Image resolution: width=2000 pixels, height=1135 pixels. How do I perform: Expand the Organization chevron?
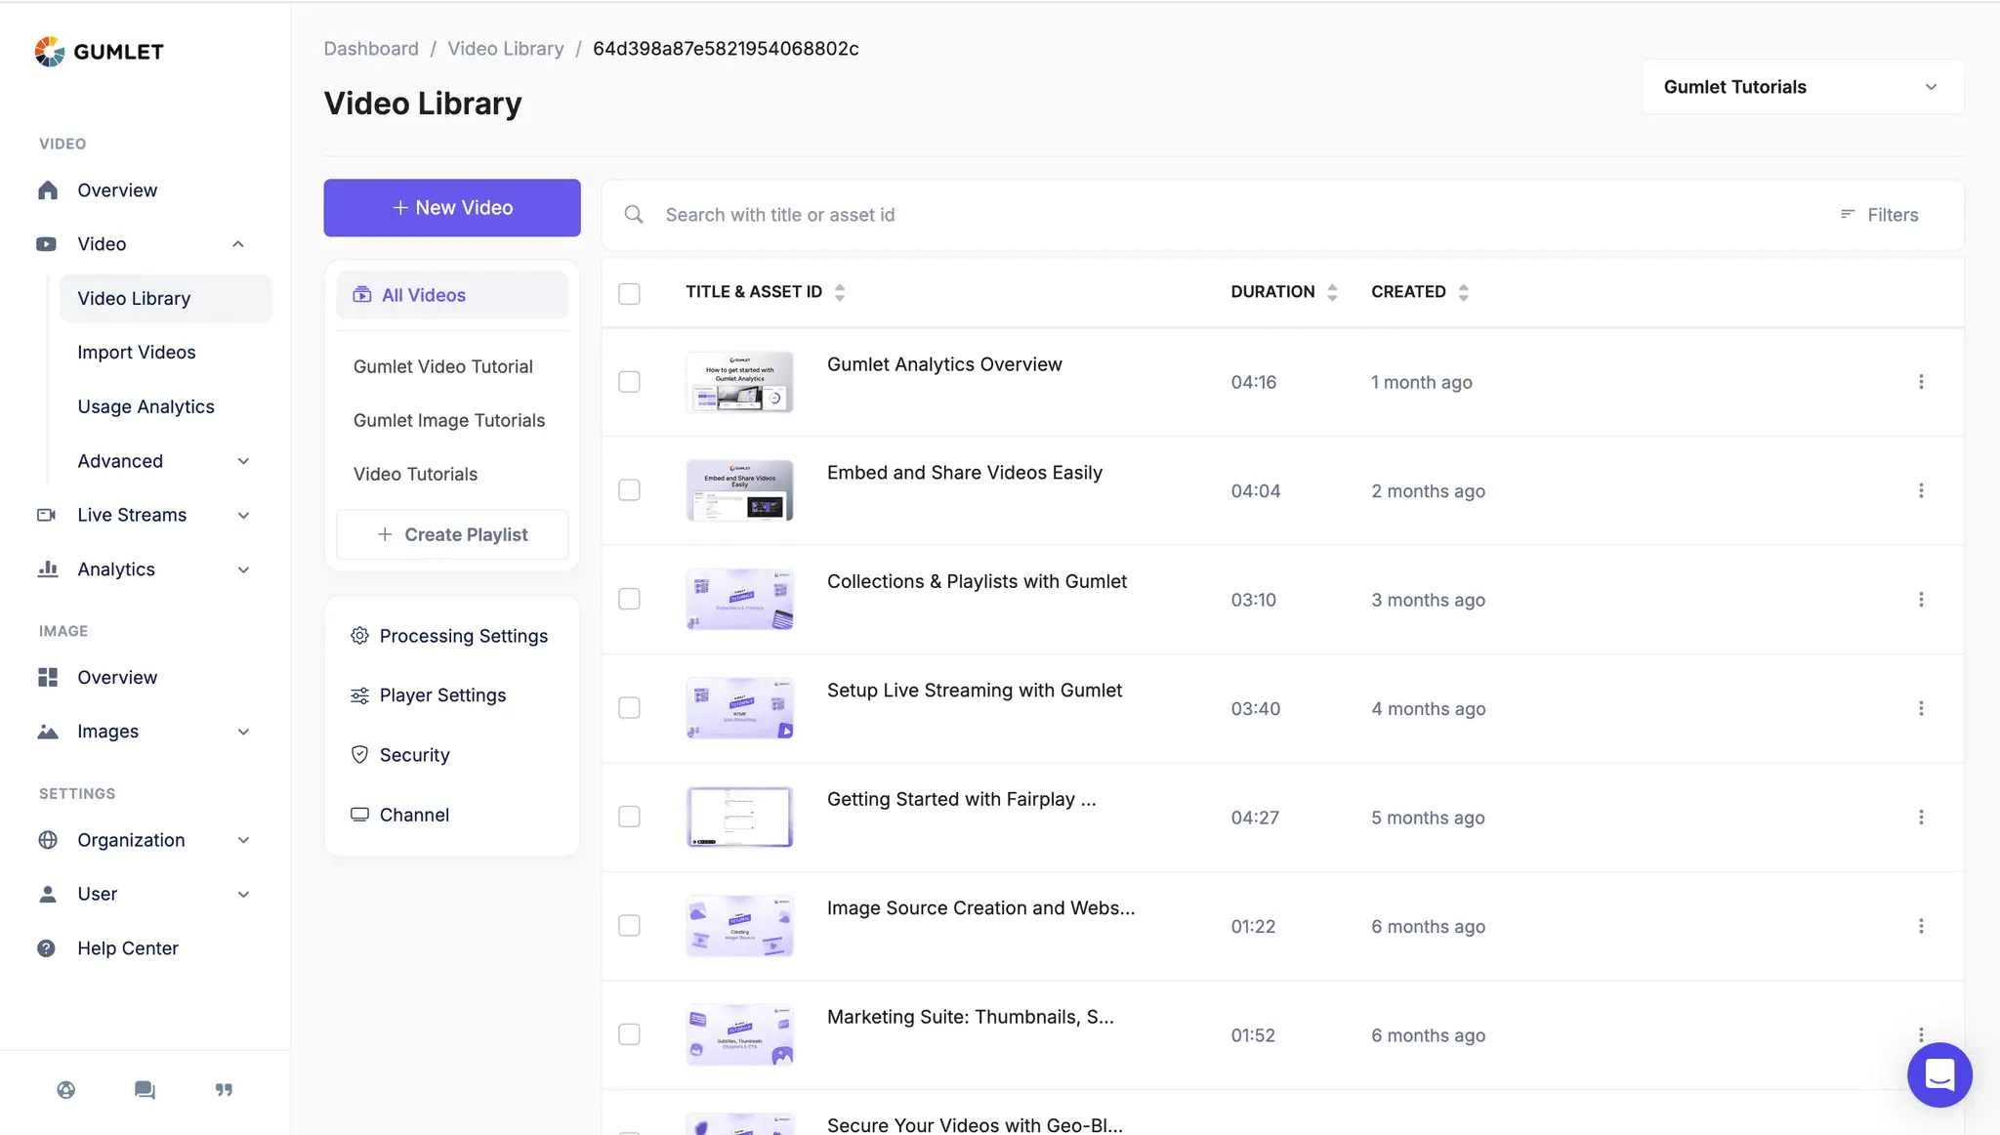tap(244, 840)
